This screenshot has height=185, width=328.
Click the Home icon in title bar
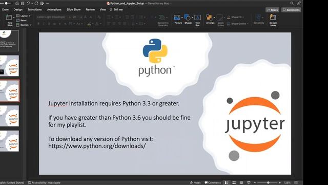(x=17, y=4)
